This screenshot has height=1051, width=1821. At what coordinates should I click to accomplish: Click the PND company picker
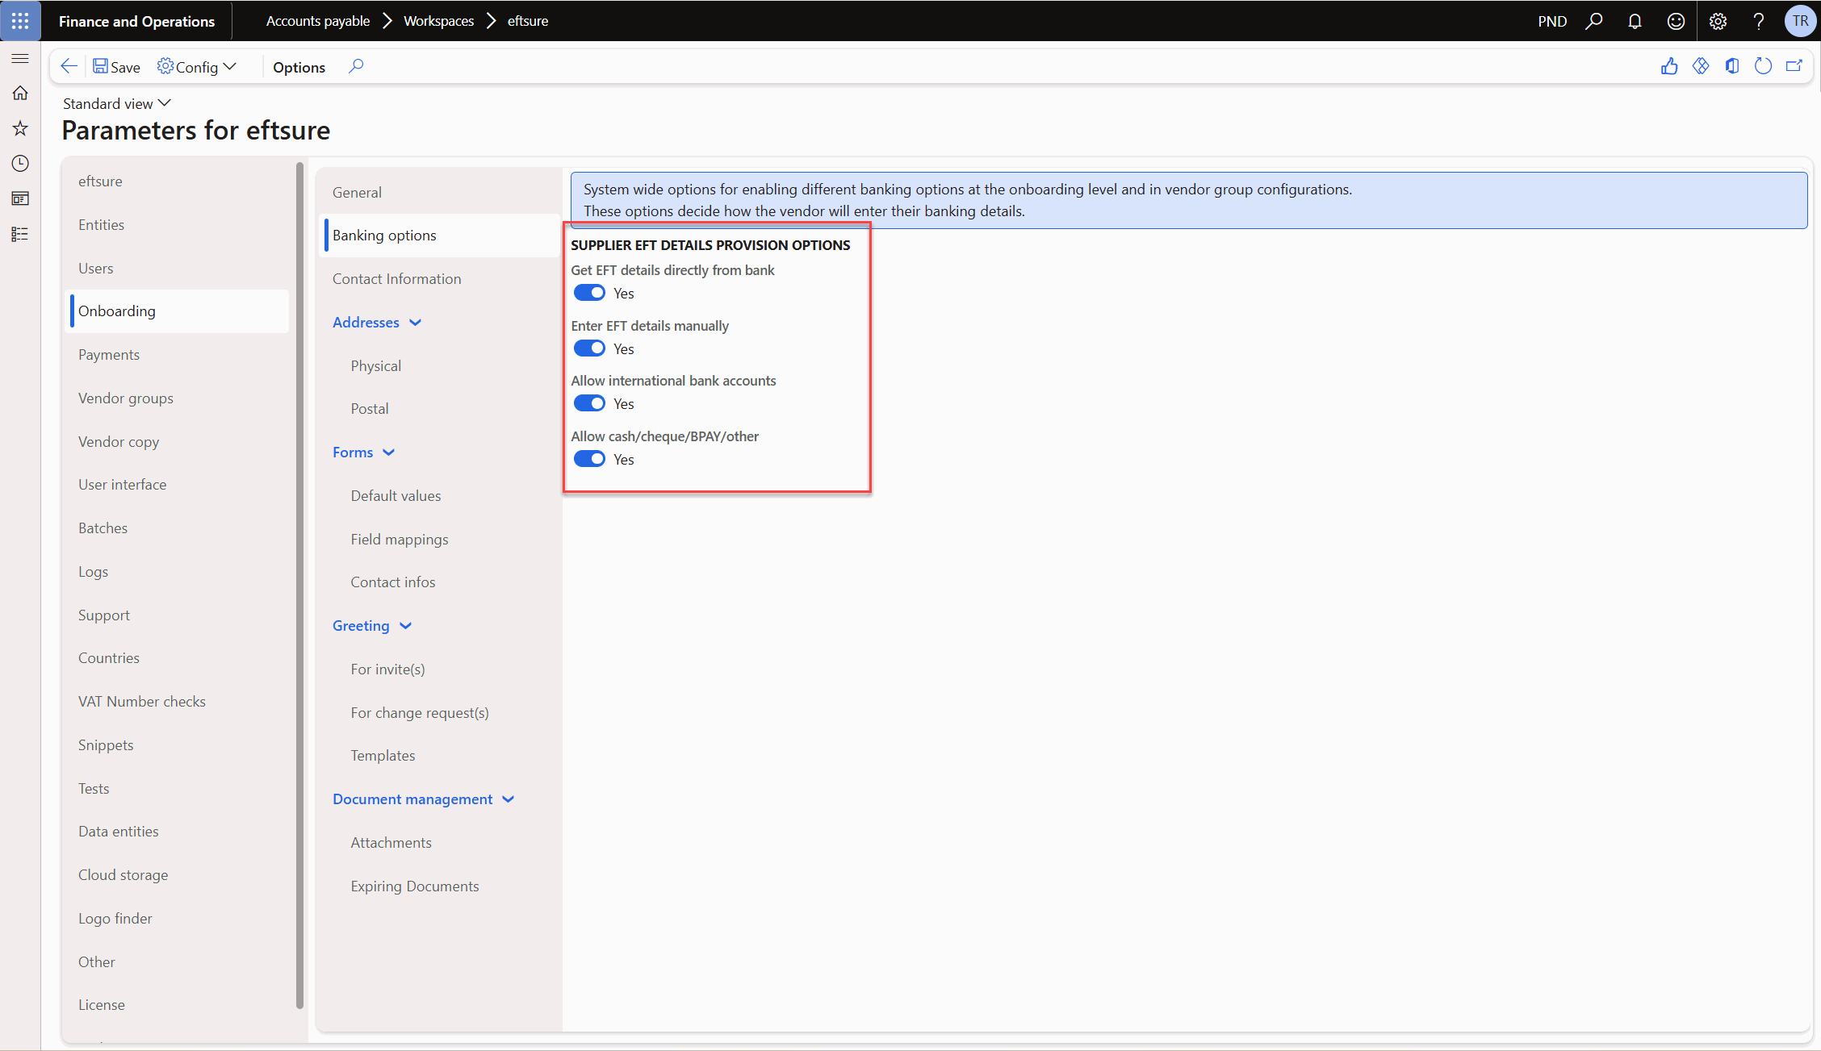[x=1552, y=21]
